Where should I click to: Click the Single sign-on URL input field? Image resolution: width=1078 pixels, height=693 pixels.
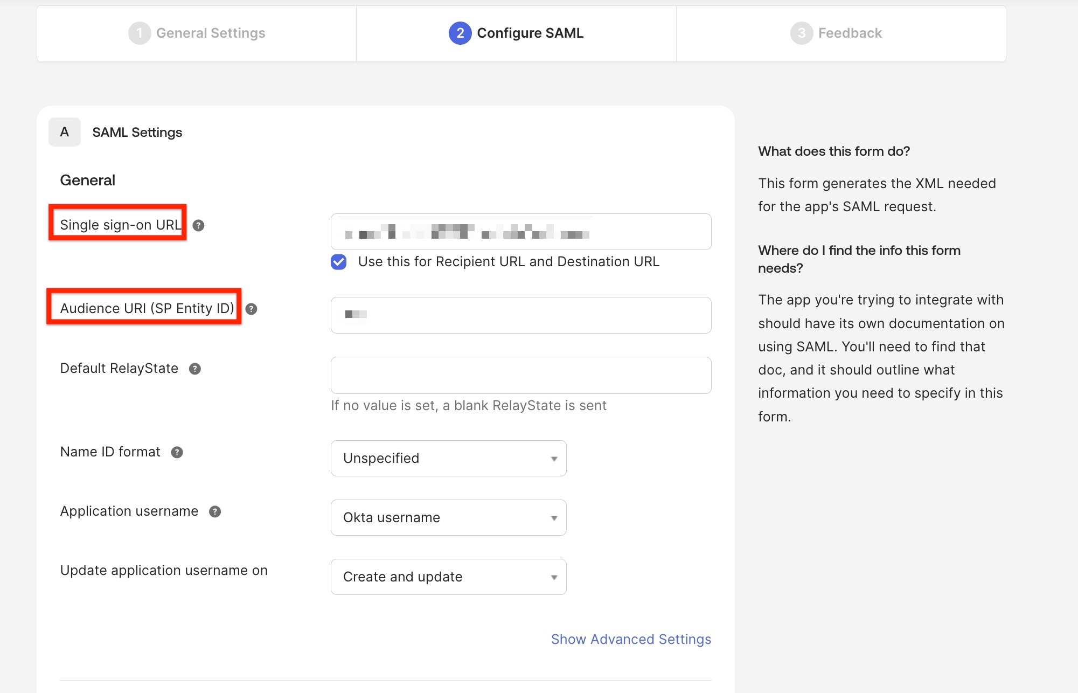pyautogui.click(x=520, y=232)
